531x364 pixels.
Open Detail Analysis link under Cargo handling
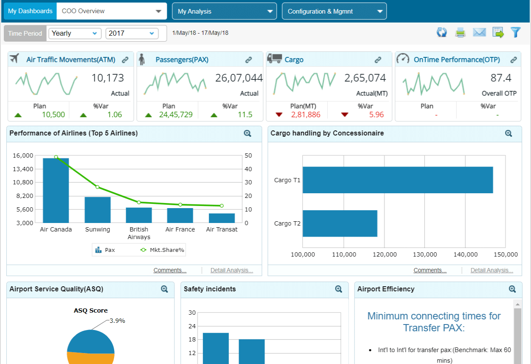(492, 271)
